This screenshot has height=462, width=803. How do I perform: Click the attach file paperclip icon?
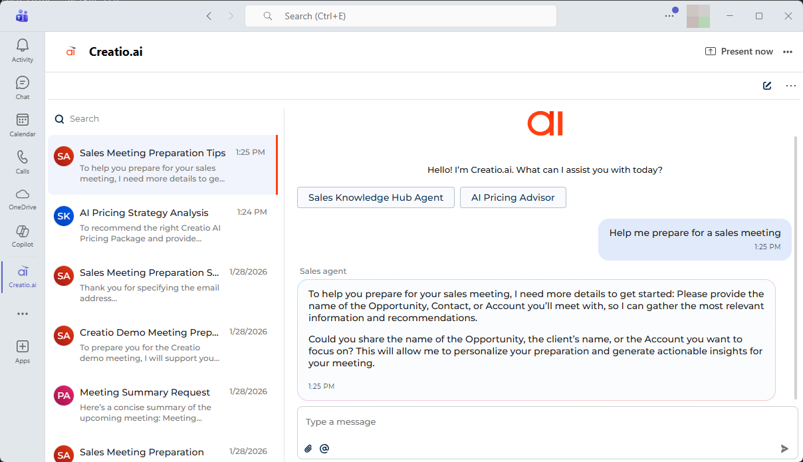[308, 449]
